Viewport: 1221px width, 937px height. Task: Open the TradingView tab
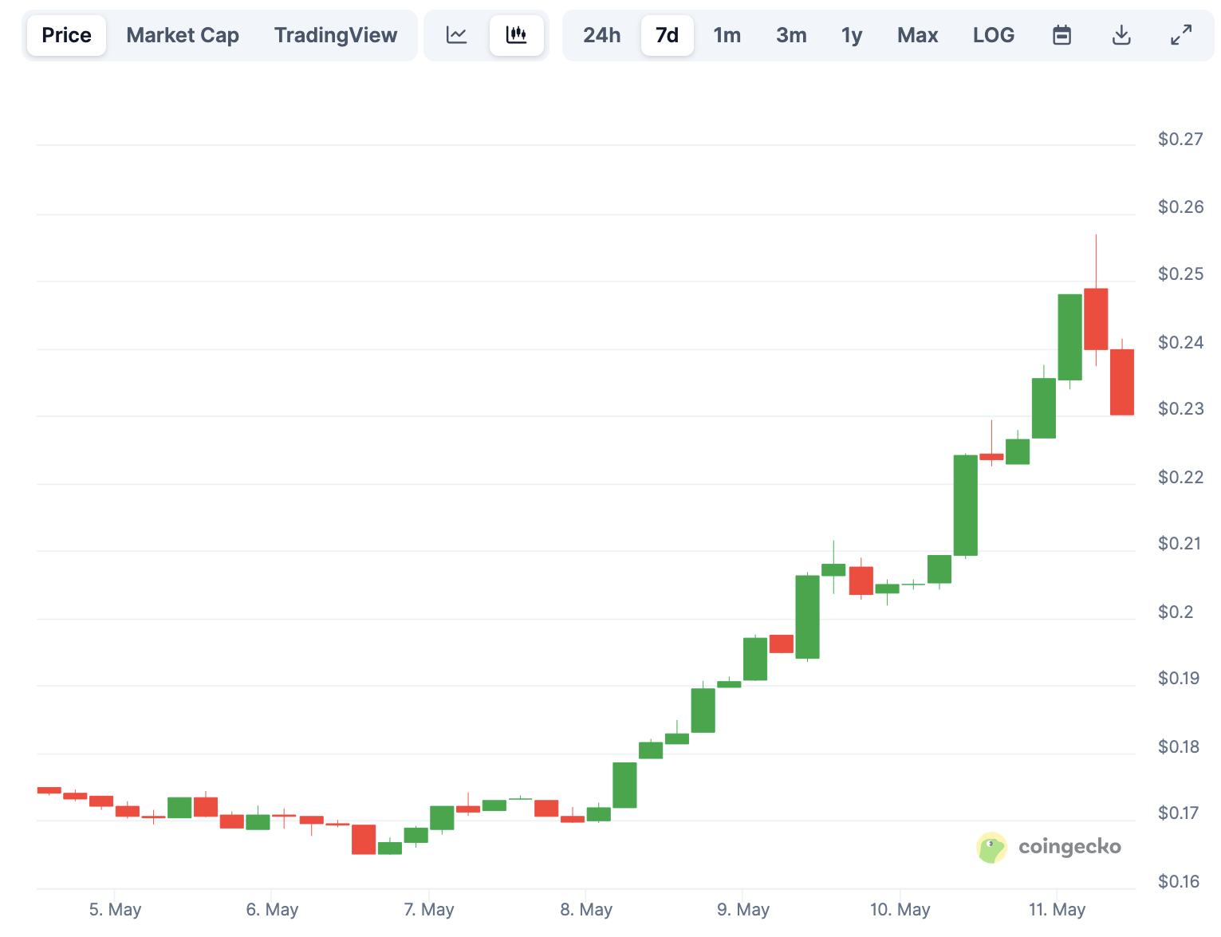(x=336, y=35)
